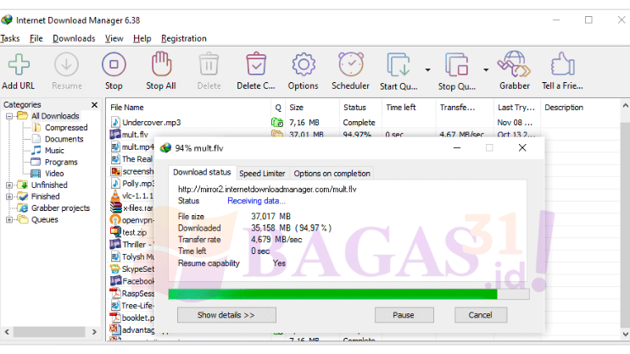Switch to Options on completion tab
Screen dimensions: 630x354
332,174
